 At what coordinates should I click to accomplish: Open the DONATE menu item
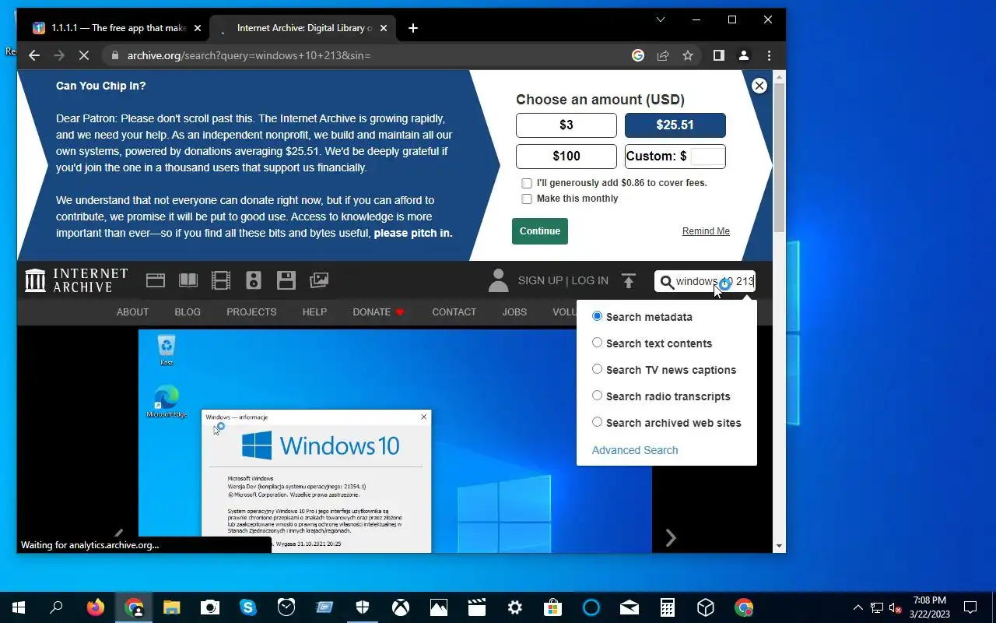(x=379, y=311)
